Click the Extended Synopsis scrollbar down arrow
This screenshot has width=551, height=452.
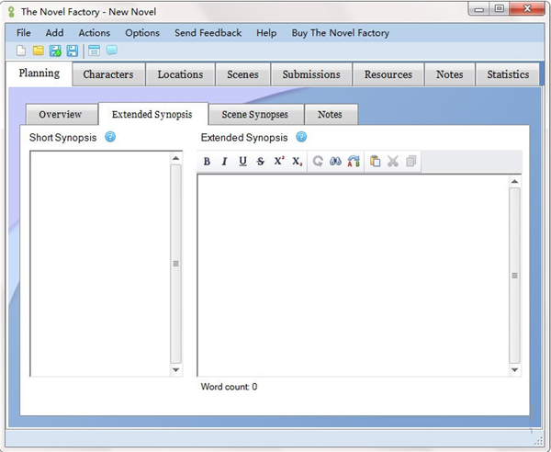(x=514, y=369)
